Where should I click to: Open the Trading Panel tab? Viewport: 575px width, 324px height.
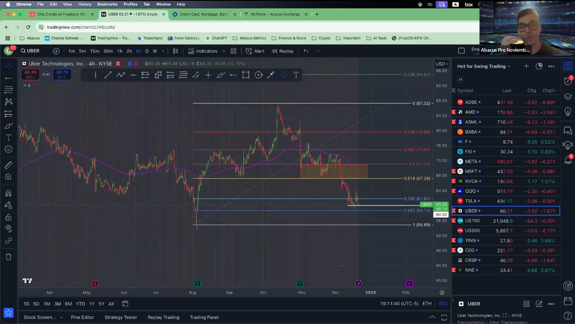pos(204,317)
